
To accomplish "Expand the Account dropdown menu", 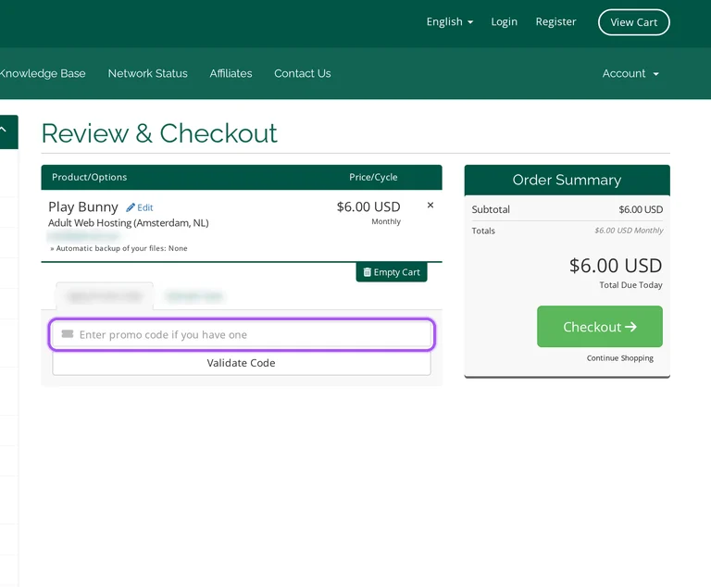I will [630, 73].
